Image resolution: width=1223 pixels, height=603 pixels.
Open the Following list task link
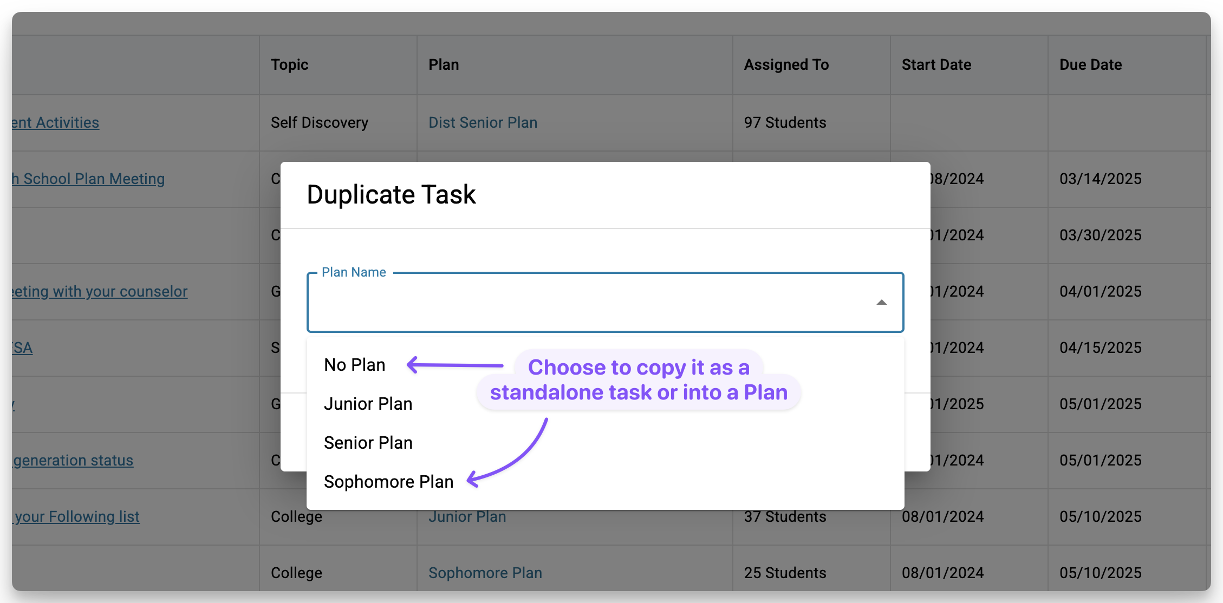(x=76, y=517)
